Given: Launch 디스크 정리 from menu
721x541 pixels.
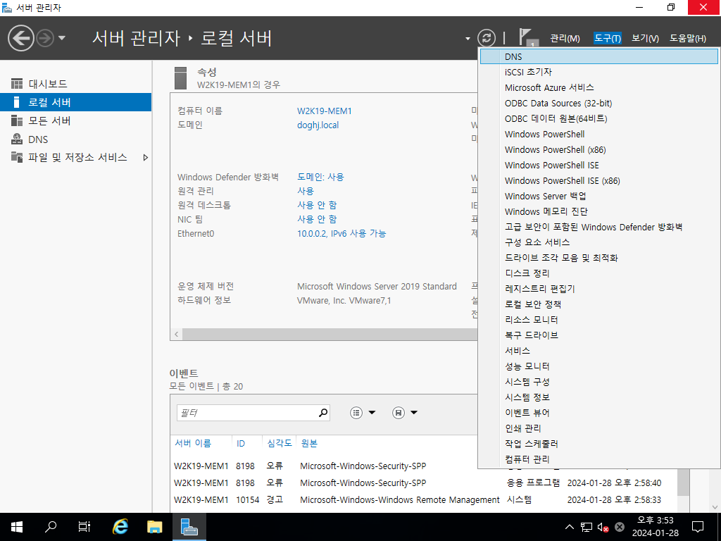Looking at the screenshot, I should click(x=598, y=274).
